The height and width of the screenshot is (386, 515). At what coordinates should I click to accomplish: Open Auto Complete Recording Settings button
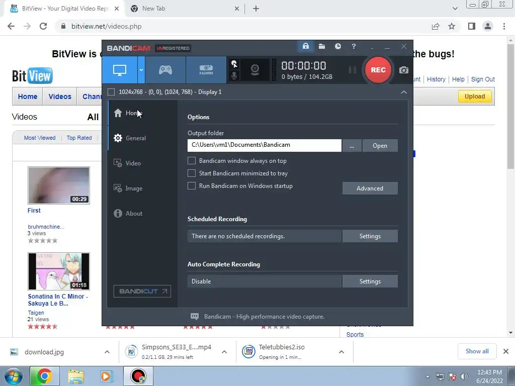pos(370,281)
